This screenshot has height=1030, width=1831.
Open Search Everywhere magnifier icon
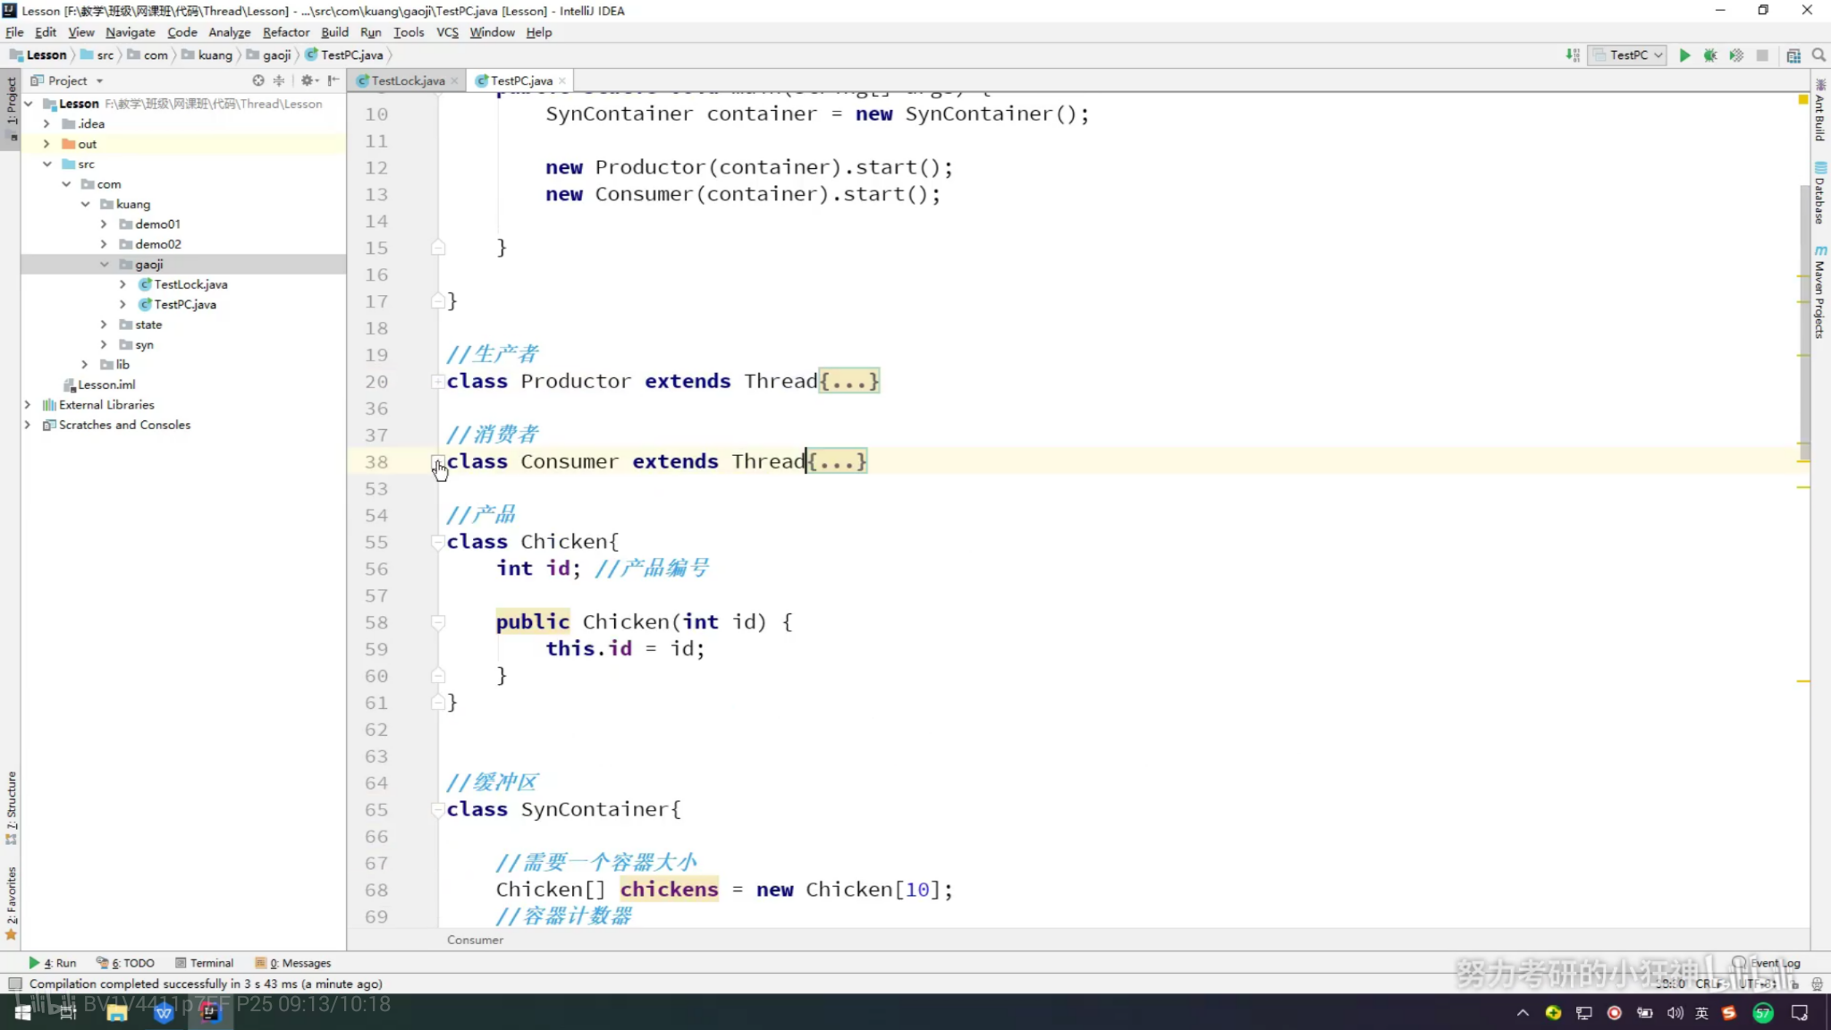[x=1818, y=55]
